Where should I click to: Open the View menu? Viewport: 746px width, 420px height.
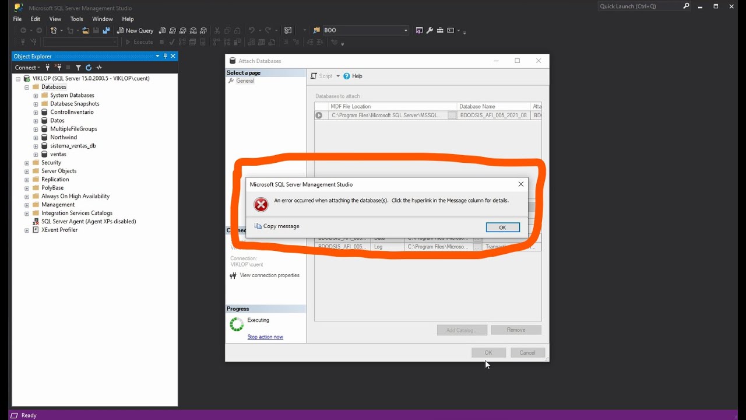click(55, 19)
